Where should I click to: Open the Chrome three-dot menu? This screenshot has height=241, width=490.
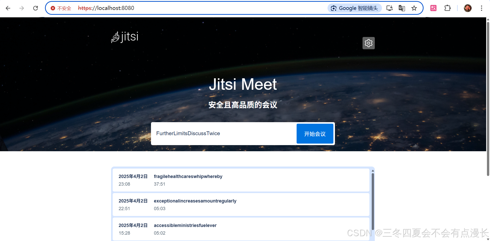482,8
